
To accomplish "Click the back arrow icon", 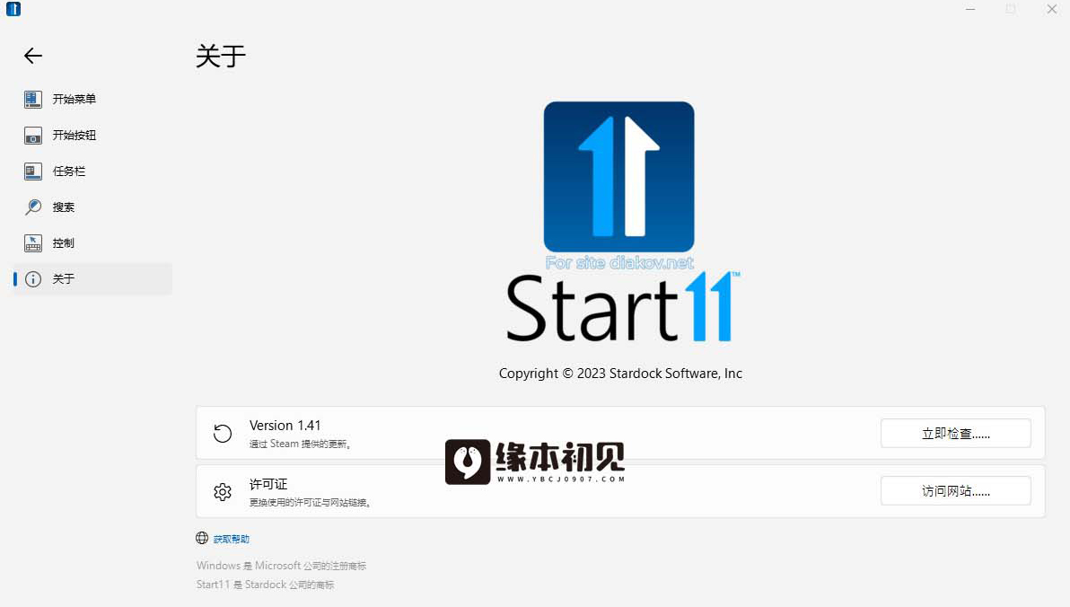I will tap(32, 56).
